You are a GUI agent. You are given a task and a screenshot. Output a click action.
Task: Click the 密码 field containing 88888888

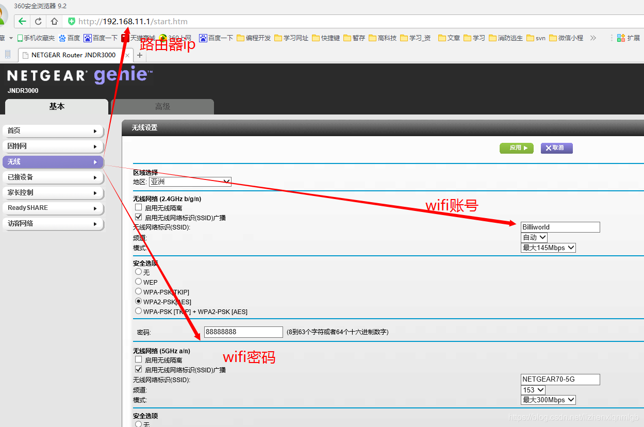pyautogui.click(x=243, y=332)
